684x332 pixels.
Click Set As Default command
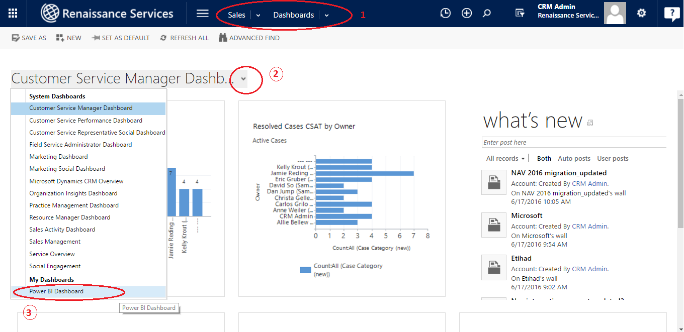(121, 38)
